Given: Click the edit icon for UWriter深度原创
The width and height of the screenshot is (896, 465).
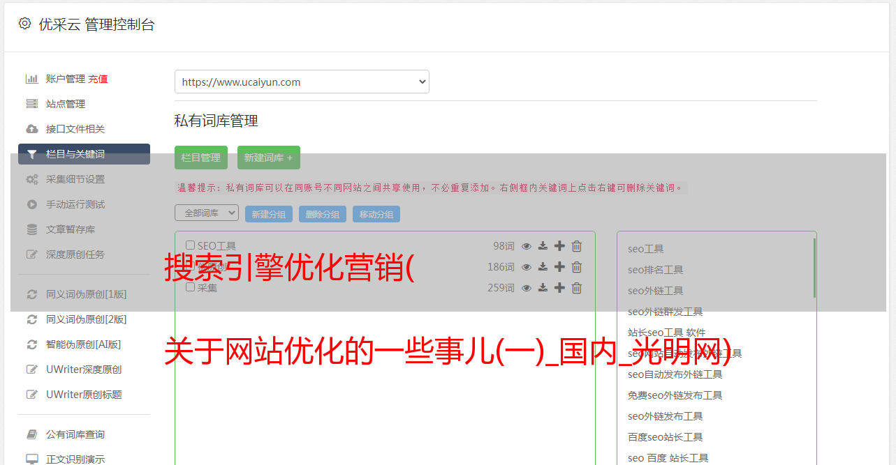Looking at the screenshot, I should tap(32, 369).
